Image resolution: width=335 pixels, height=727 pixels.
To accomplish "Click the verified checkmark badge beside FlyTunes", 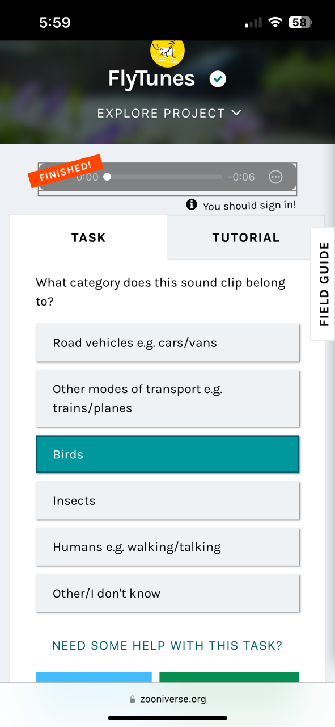I will point(218,79).
